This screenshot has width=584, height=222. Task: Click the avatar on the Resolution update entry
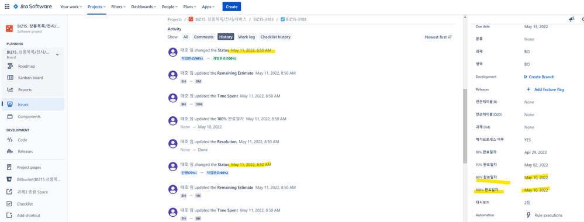172,144
